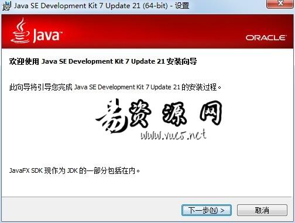Click the Java wordmark in the banner
Screen dimensions: 295x223
coord(47,36)
